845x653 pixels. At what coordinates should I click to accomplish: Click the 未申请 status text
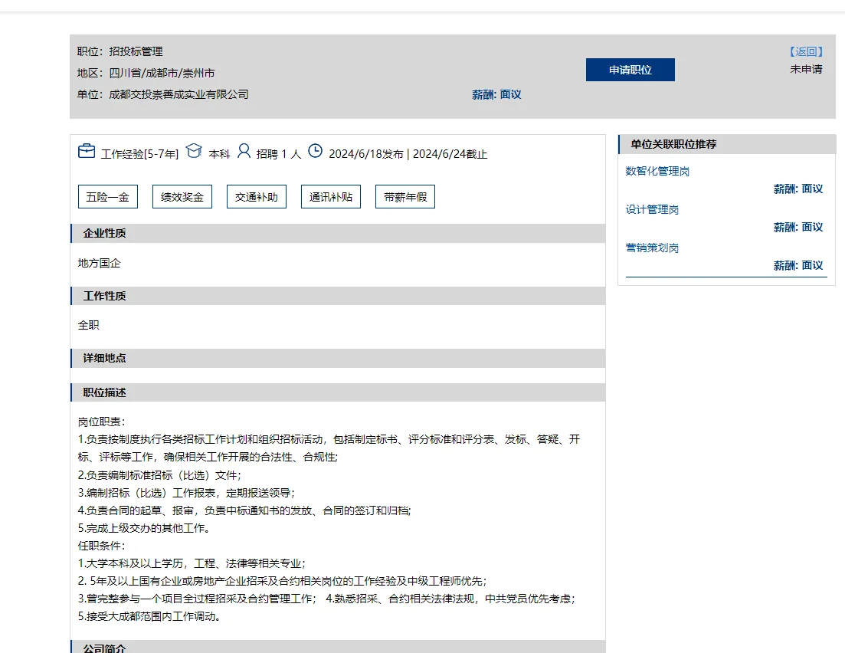(806, 69)
